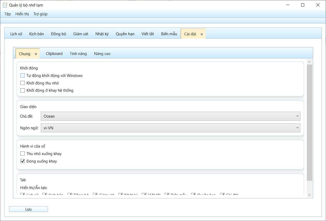The height and width of the screenshot is (221, 326).
Task: Open the Trợ giúp menu
Action: (40, 14)
